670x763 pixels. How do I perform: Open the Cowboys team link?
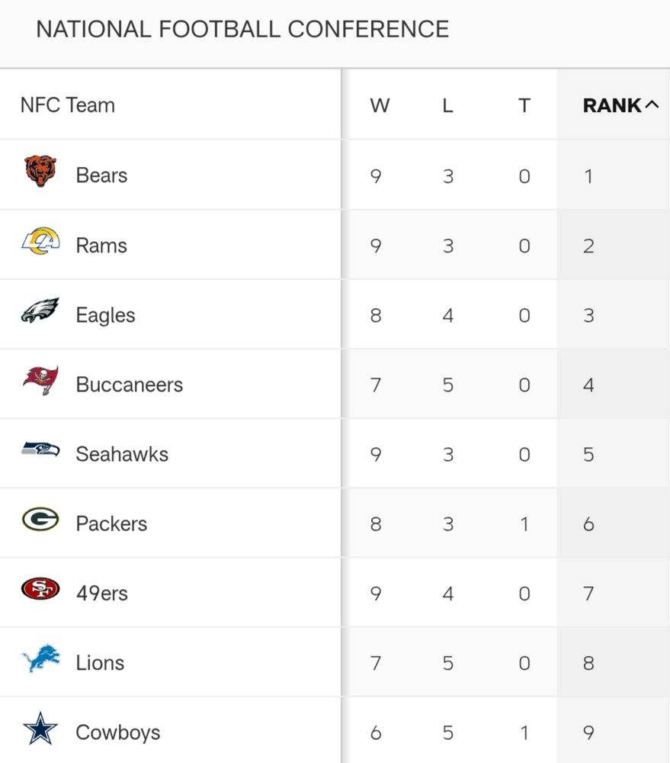[x=118, y=732]
